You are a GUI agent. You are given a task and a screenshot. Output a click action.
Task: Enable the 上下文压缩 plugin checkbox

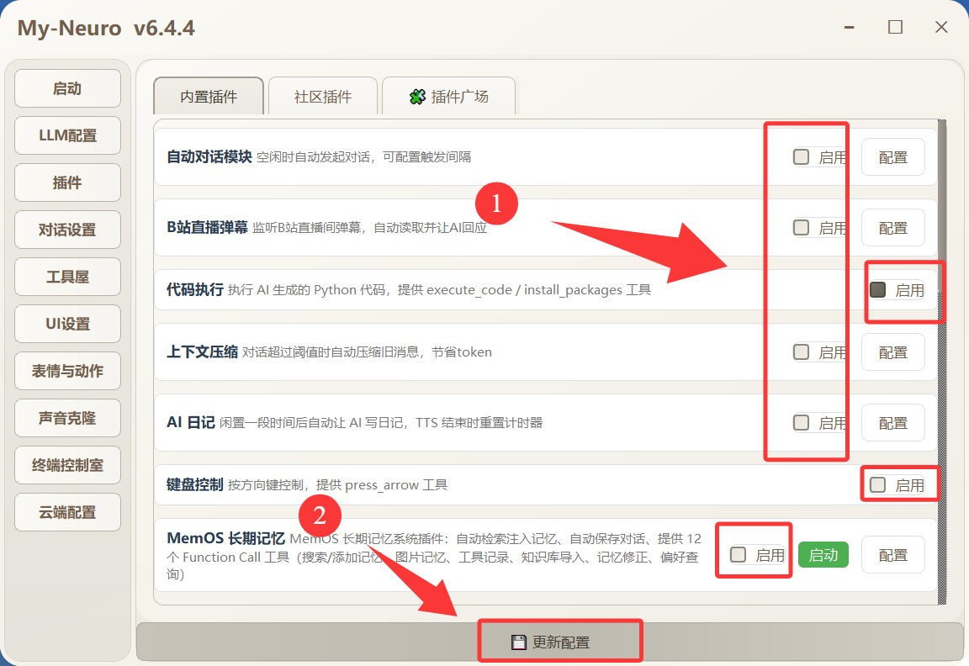pyautogui.click(x=802, y=352)
